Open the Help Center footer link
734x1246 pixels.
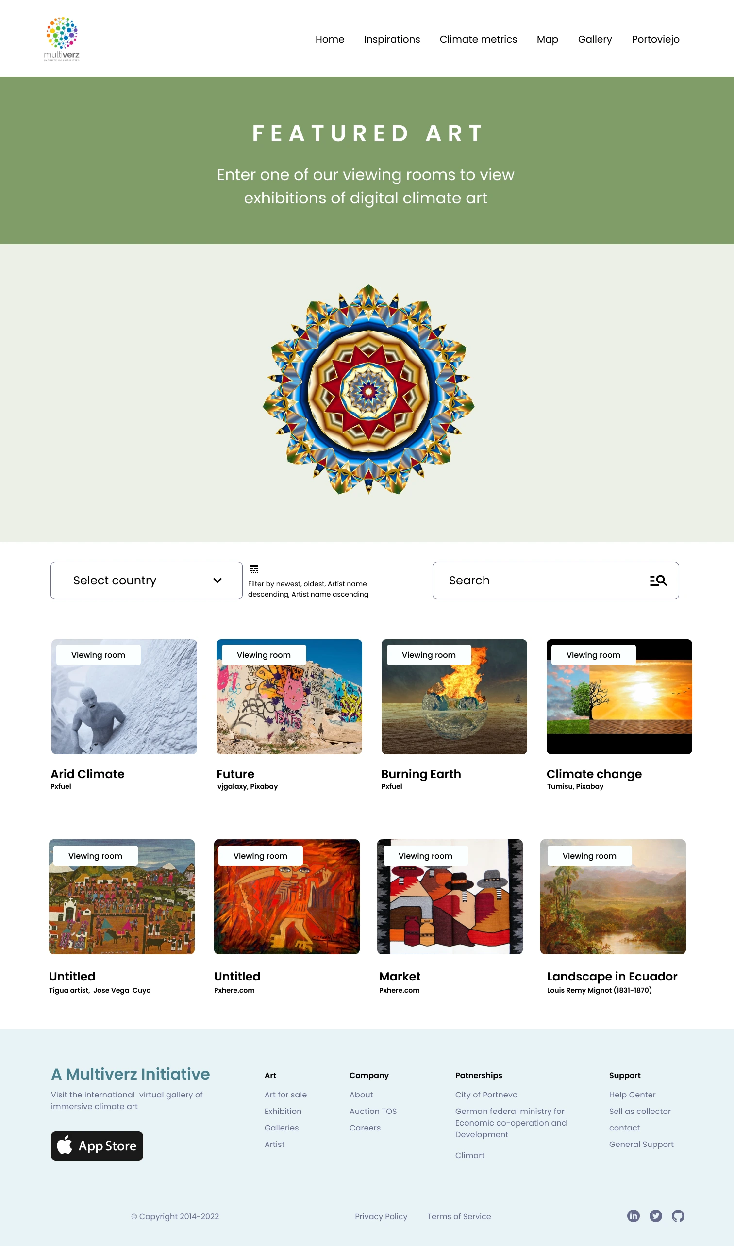click(632, 1095)
